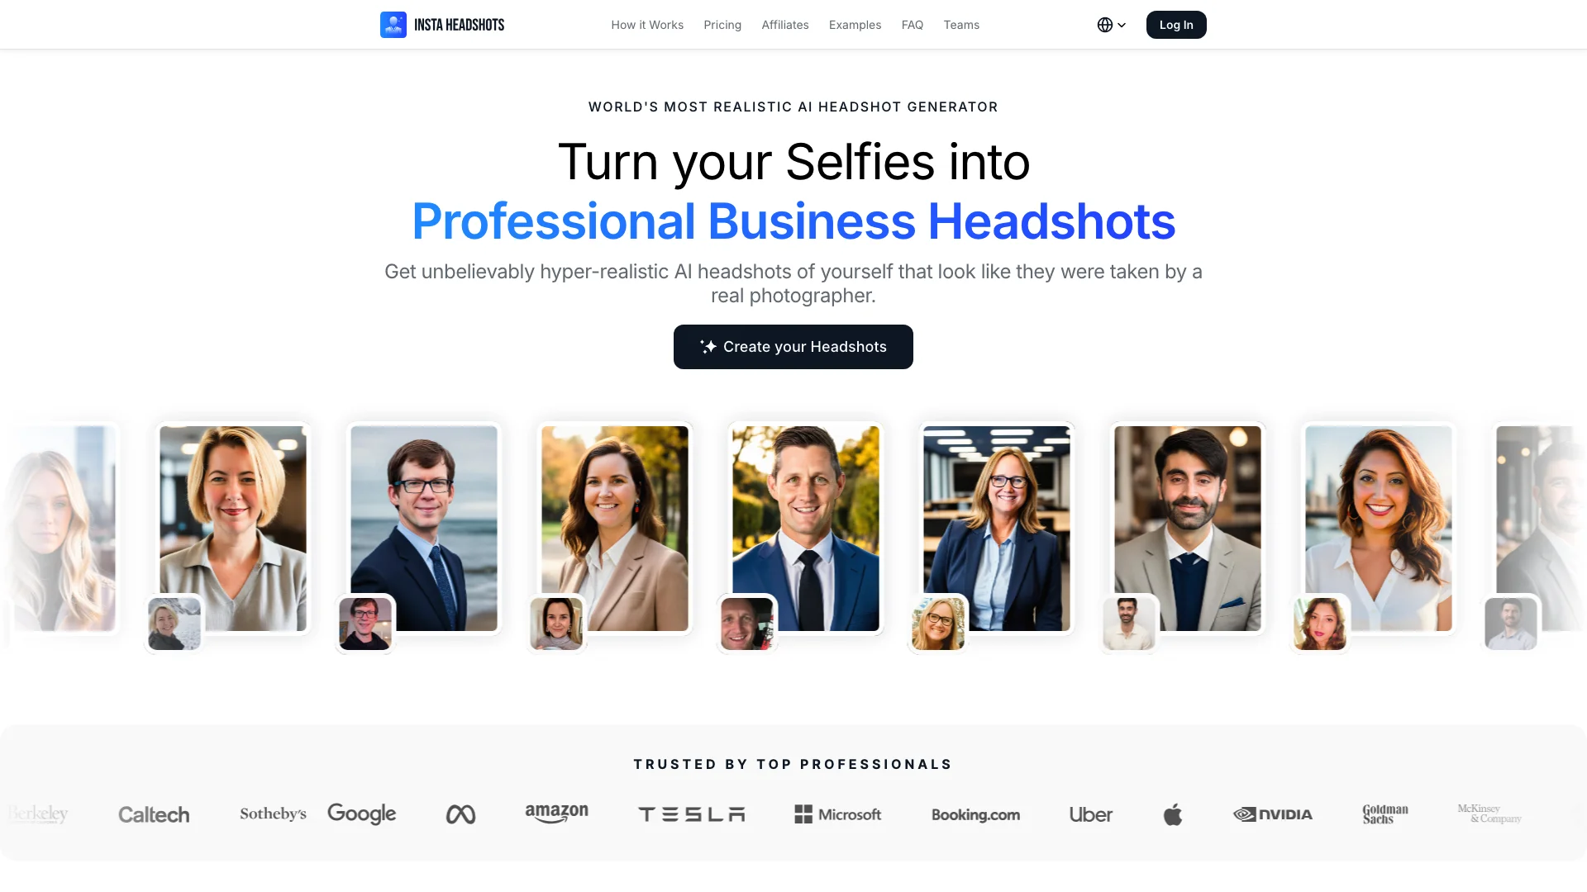Navigate to the Pricing page
This screenshot has height=892, width=1587.
point(722,24)
